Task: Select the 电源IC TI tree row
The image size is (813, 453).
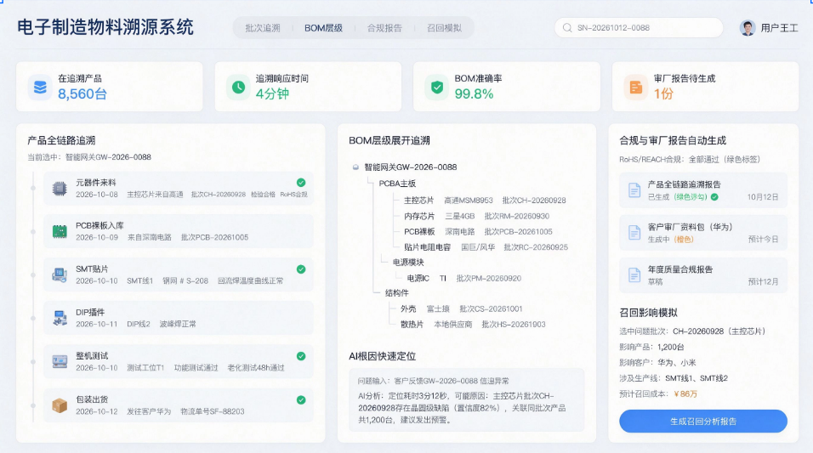Action: [464, 278]
